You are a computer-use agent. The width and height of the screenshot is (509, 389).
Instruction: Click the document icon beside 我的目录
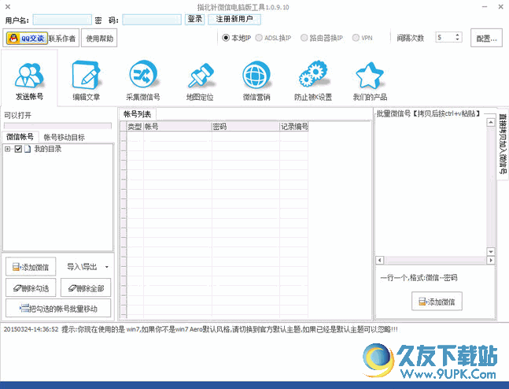pos(28,149)
